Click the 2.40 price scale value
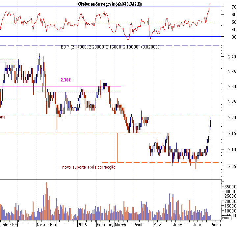Screen dimensions: 238x227 232,57
